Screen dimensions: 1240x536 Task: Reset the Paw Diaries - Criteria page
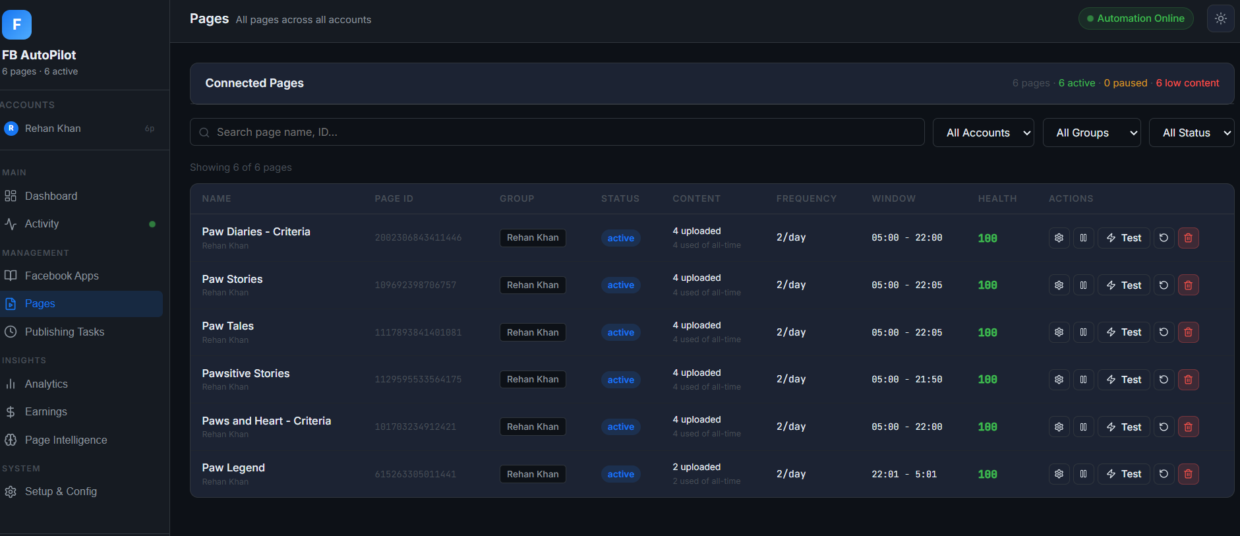1164,238
